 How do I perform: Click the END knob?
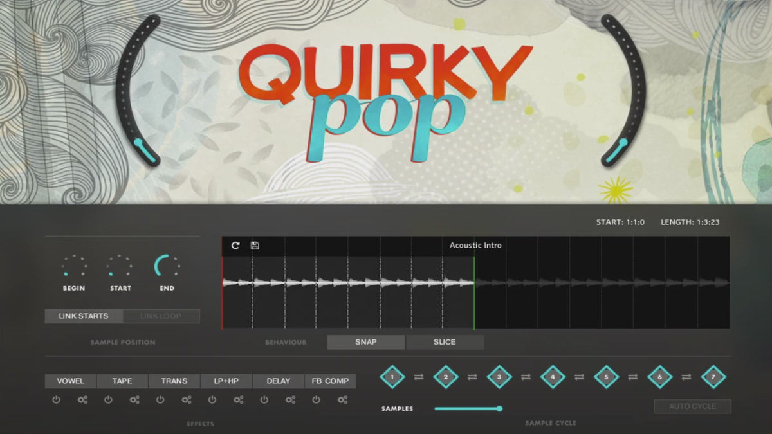(167, 266)
